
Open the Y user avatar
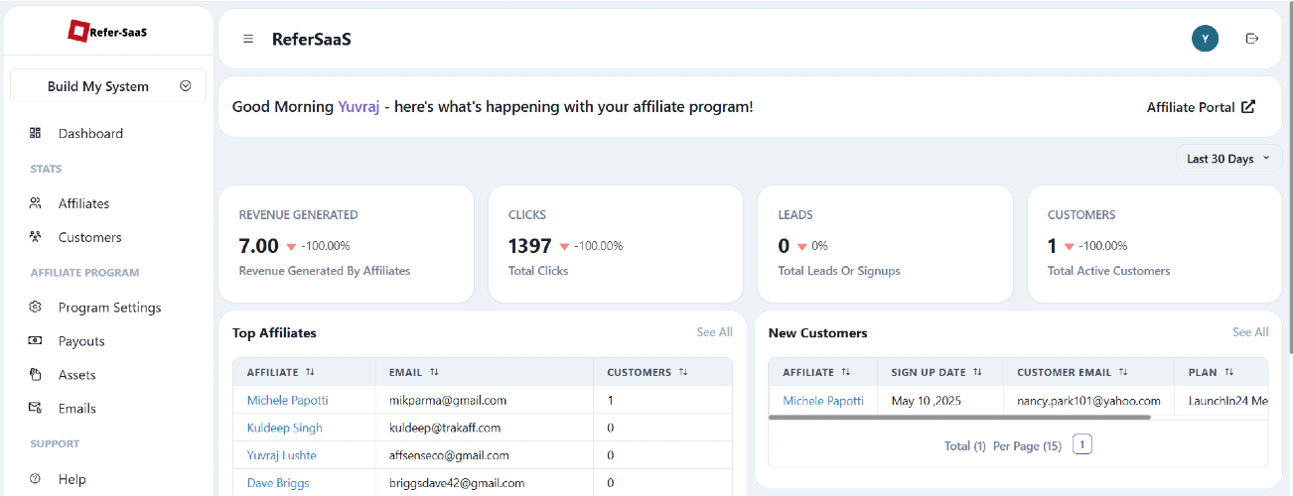click(1205, 39)
